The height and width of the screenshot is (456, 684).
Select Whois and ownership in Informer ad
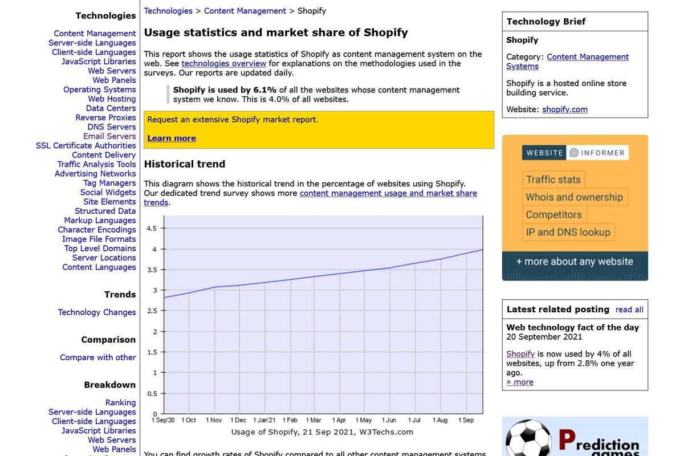click(575, 197)
